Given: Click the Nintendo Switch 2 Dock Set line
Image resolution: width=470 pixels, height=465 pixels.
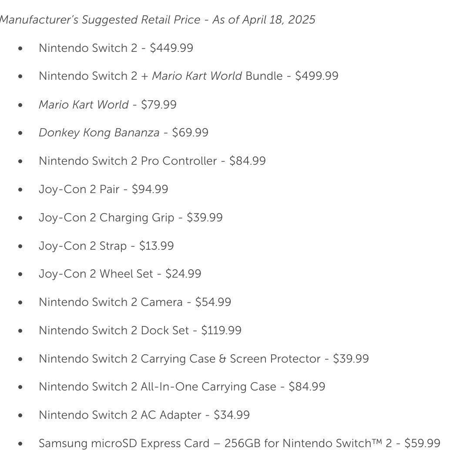Looking at the screenshot, I should click(x=140, y=330).
